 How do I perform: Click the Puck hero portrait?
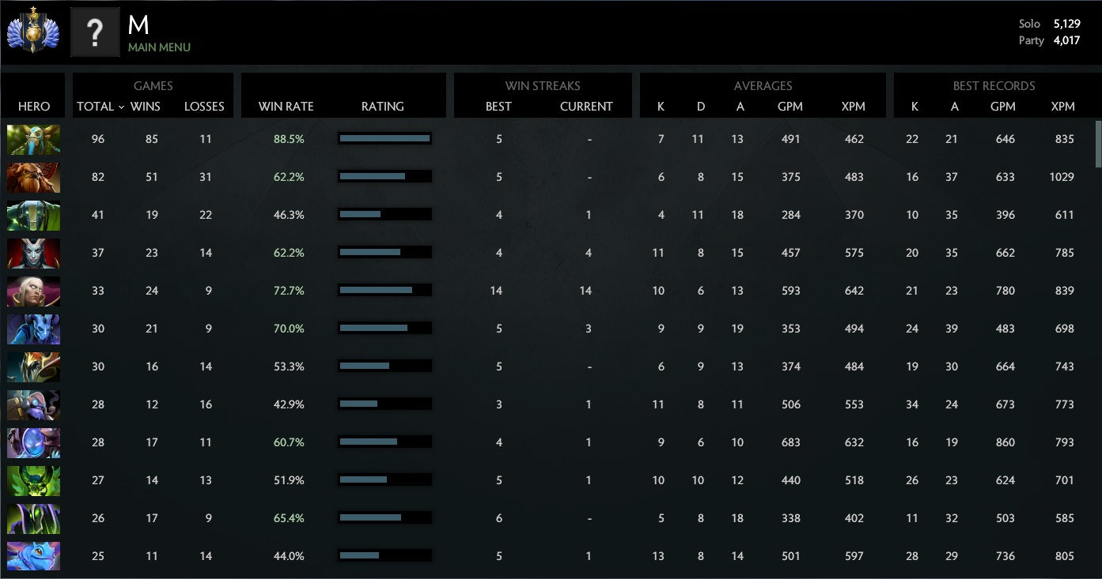(33, 556)
